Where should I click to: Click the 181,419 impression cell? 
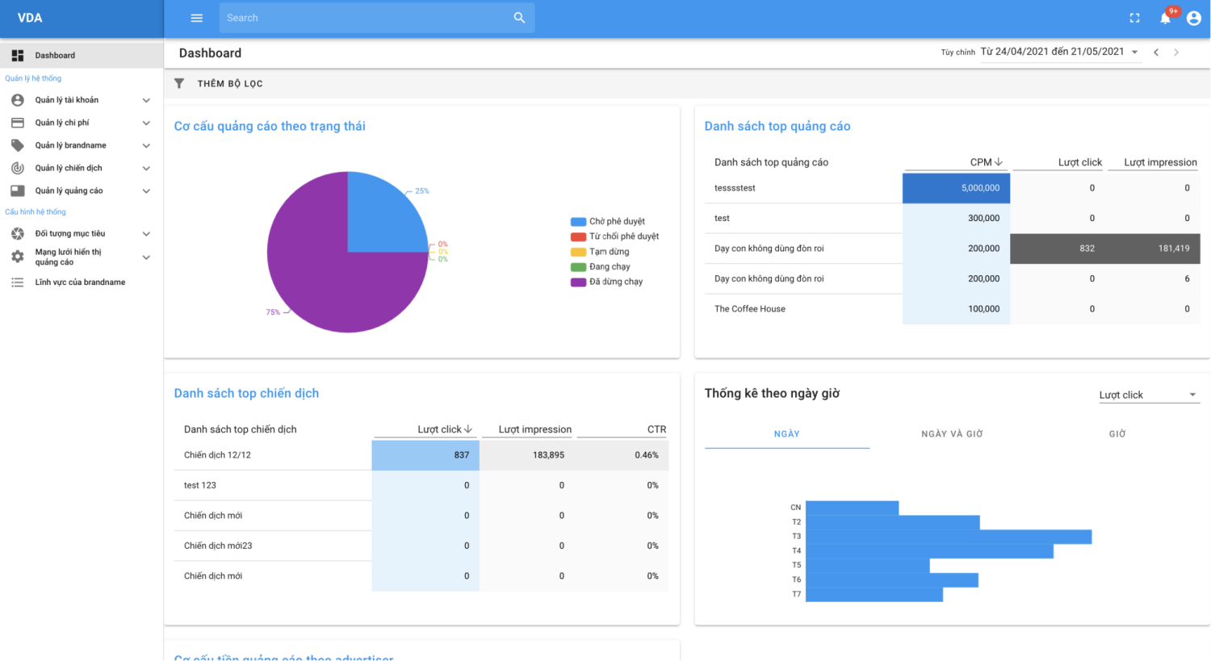point(1153,249)
